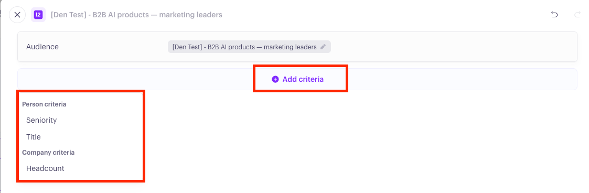Open the audience name chip field

point(249,47)
